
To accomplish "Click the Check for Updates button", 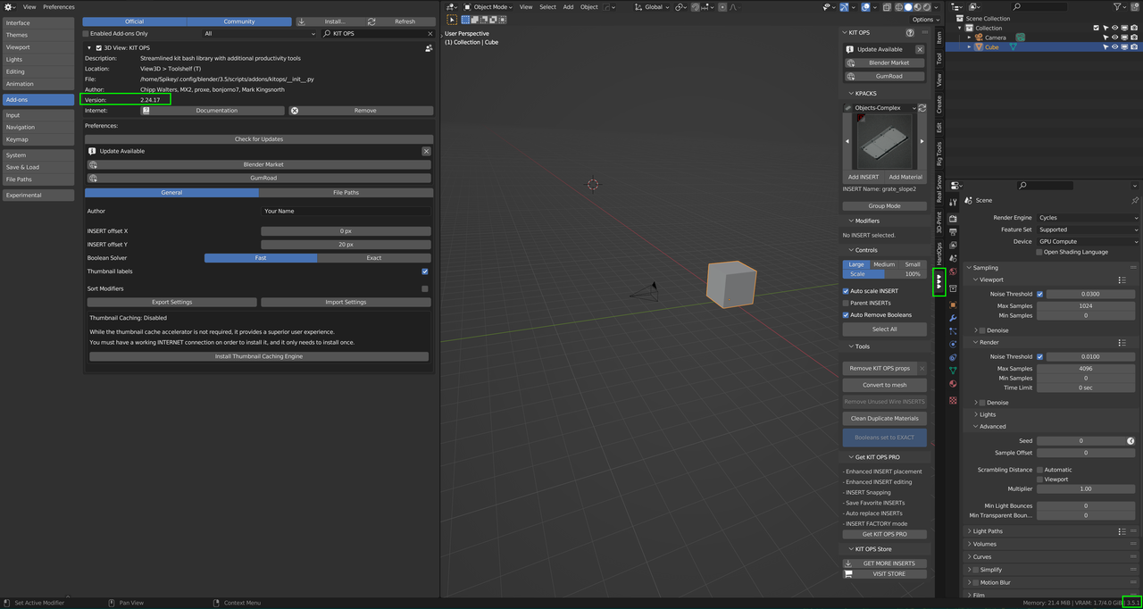I will (259, 139).
